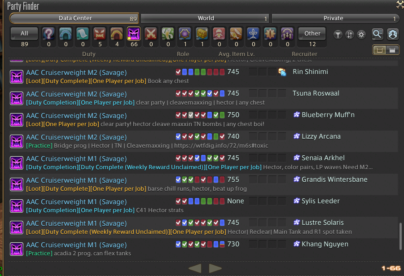Open the Private tab
This screenshot has height=276, width=404.
pos(335,18)
